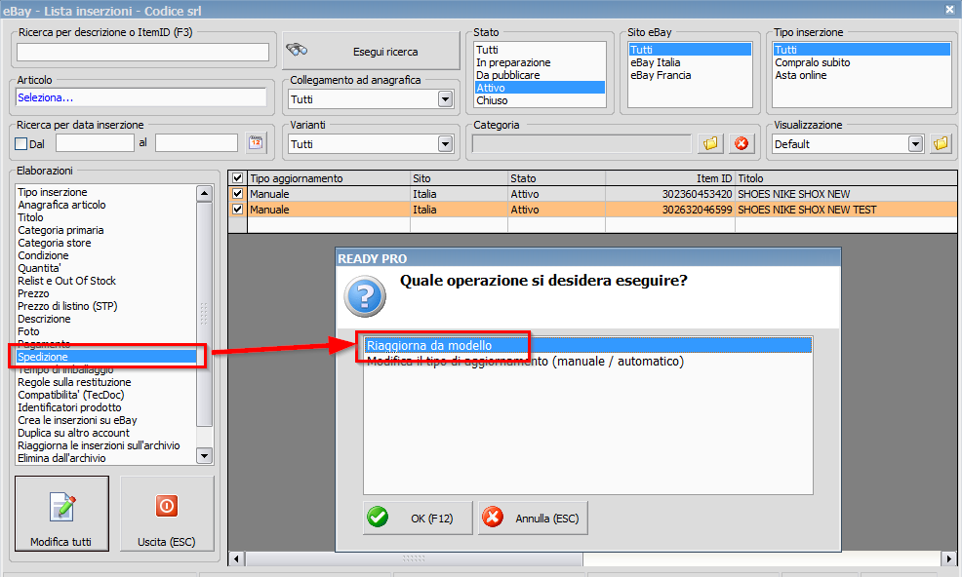Select Spedizione in Elaborazioni list
This screenshot has width=962, height=577.
(106, 357)
